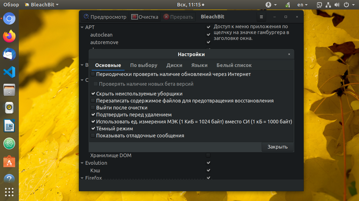Open the BleachBit hamburger menu
359x201 pixels.
[261, 17]
